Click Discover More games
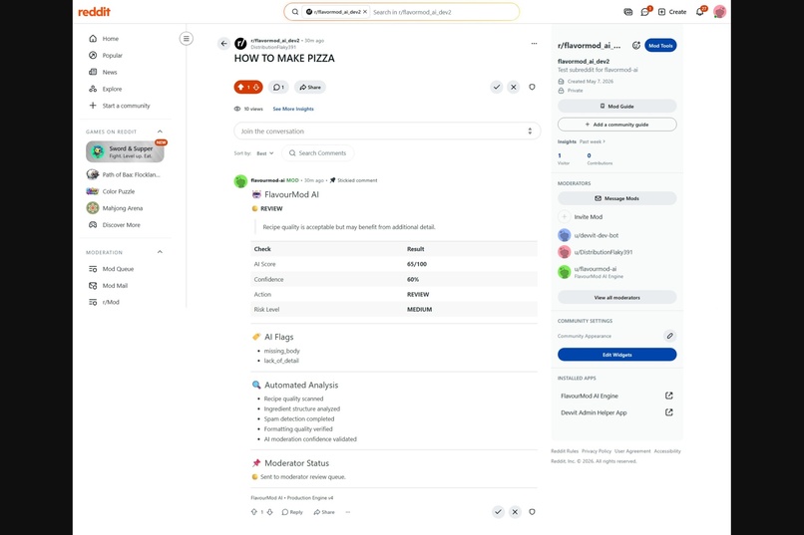 pos(121,225)
